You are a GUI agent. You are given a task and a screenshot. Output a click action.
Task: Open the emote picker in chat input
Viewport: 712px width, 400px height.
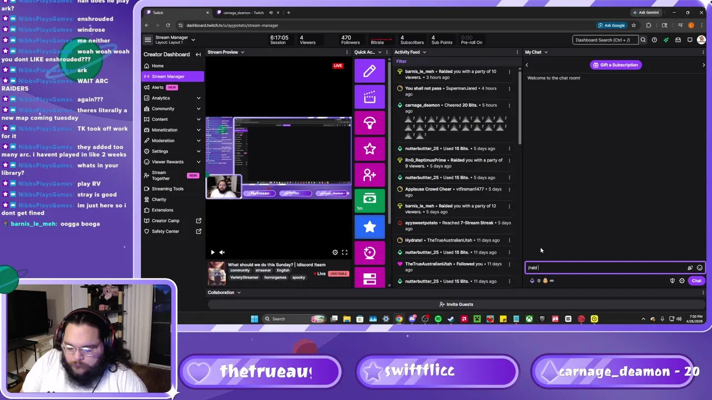[x=700, y=268]
